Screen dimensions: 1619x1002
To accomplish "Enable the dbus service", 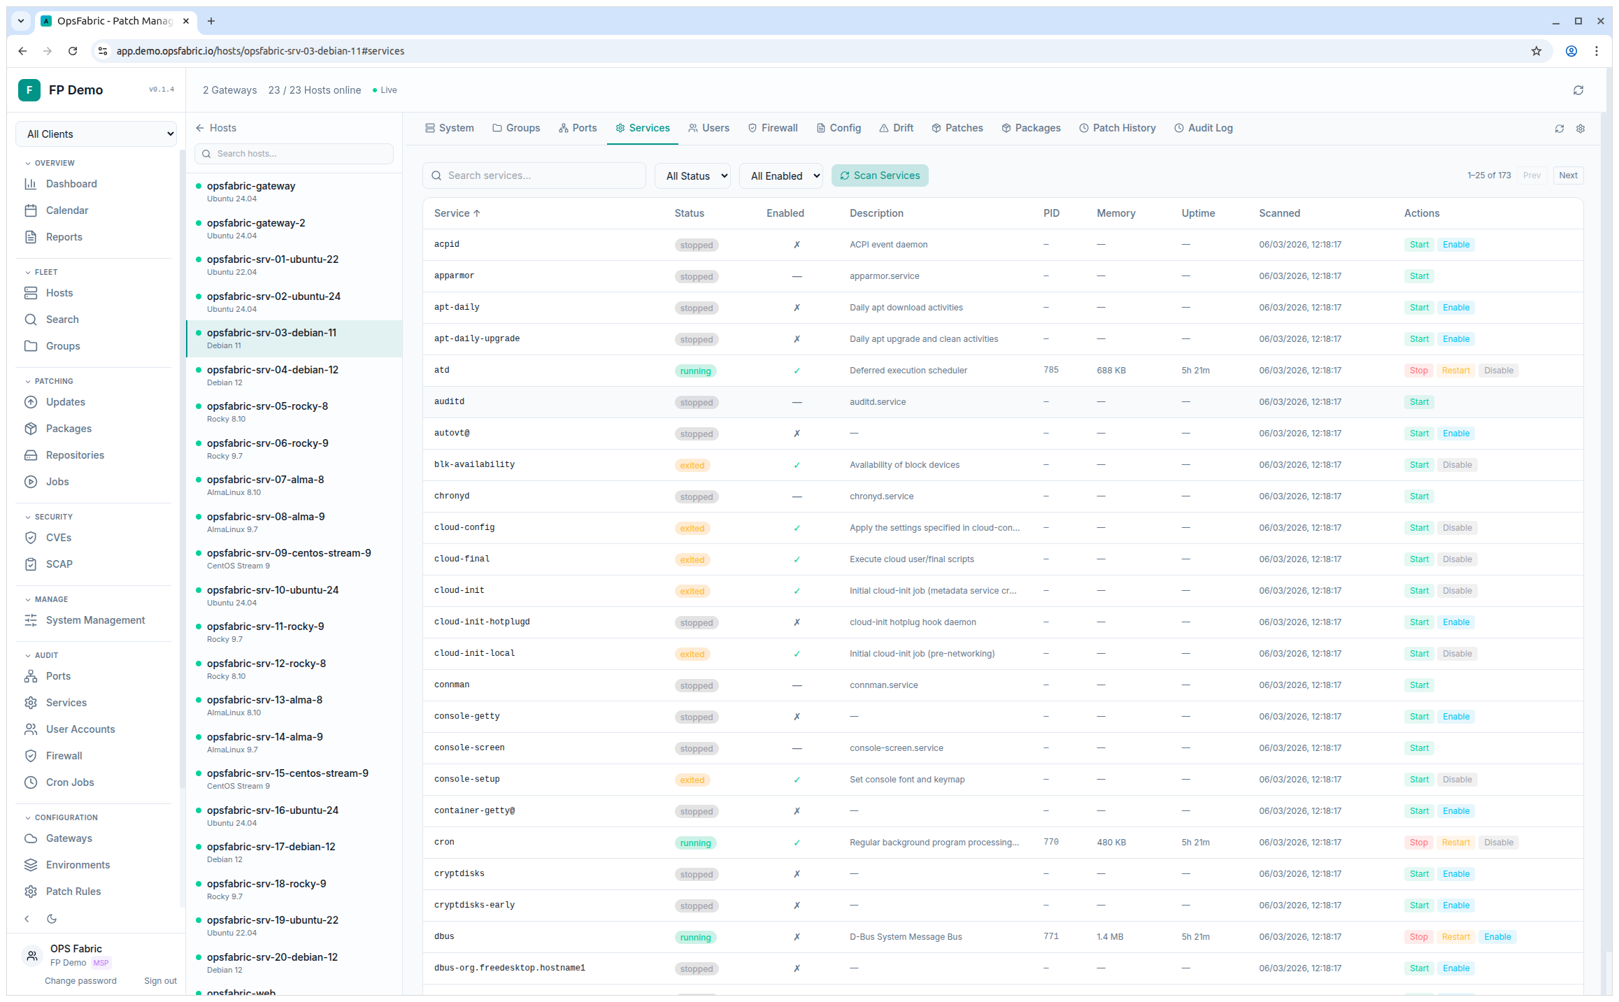I will (x=1497, y=937).
